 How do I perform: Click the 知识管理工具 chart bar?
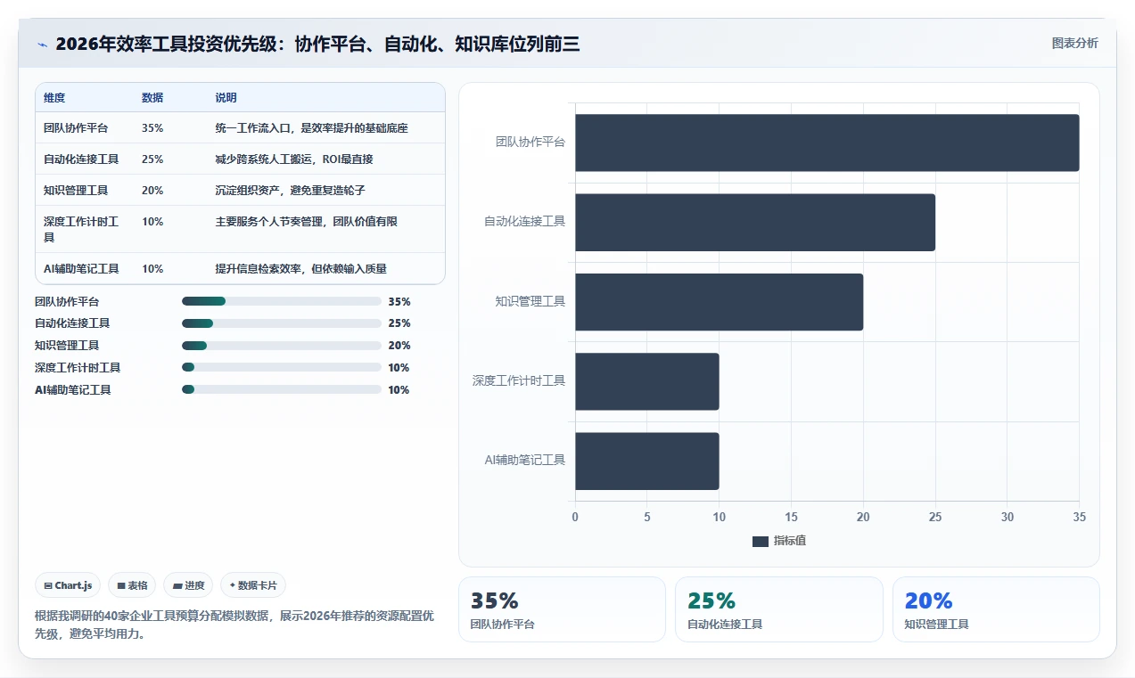click(x=719, y=302)
